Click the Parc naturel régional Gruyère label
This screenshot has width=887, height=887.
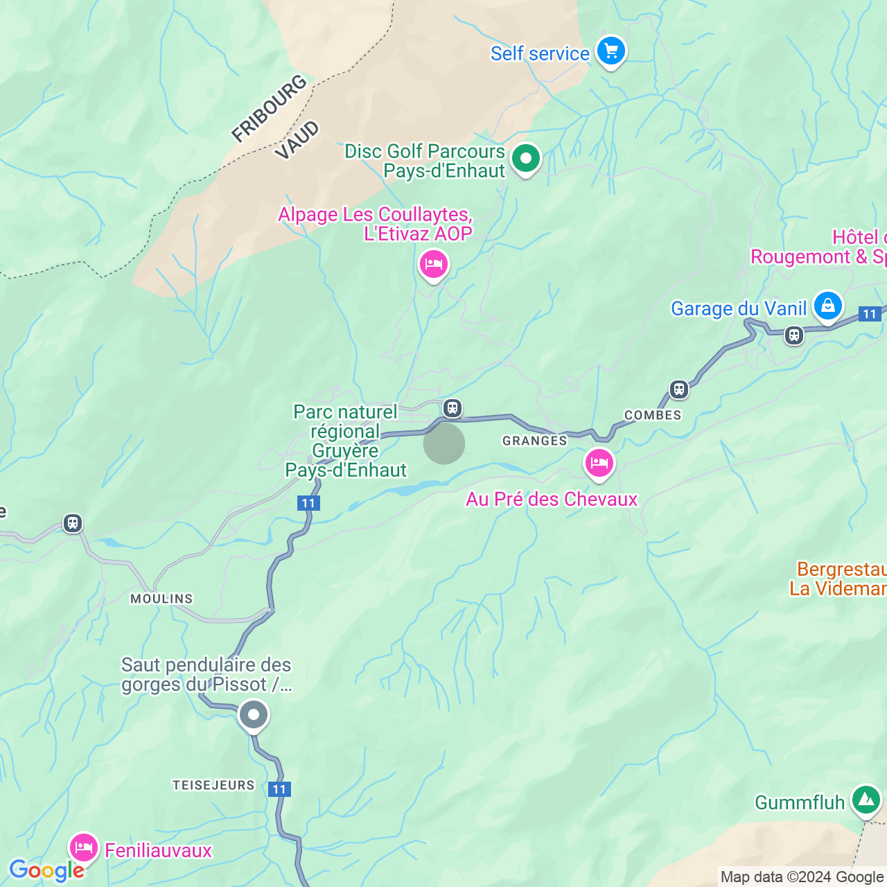346,441
